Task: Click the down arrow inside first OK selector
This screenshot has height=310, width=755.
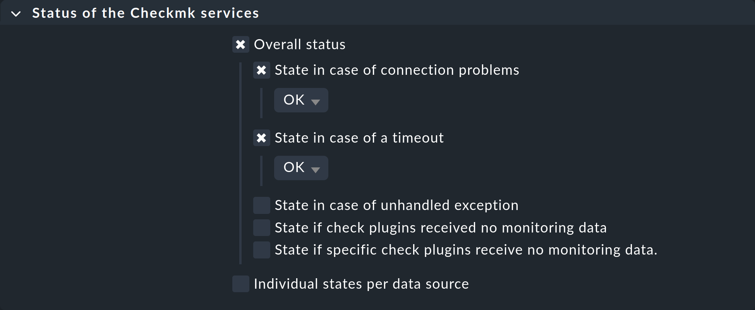Action: pyautogui.click(x=316, y=102)
